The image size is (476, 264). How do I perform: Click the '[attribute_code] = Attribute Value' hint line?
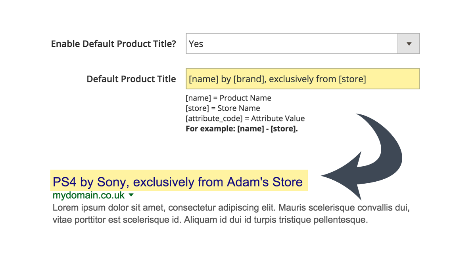point(245,119)
